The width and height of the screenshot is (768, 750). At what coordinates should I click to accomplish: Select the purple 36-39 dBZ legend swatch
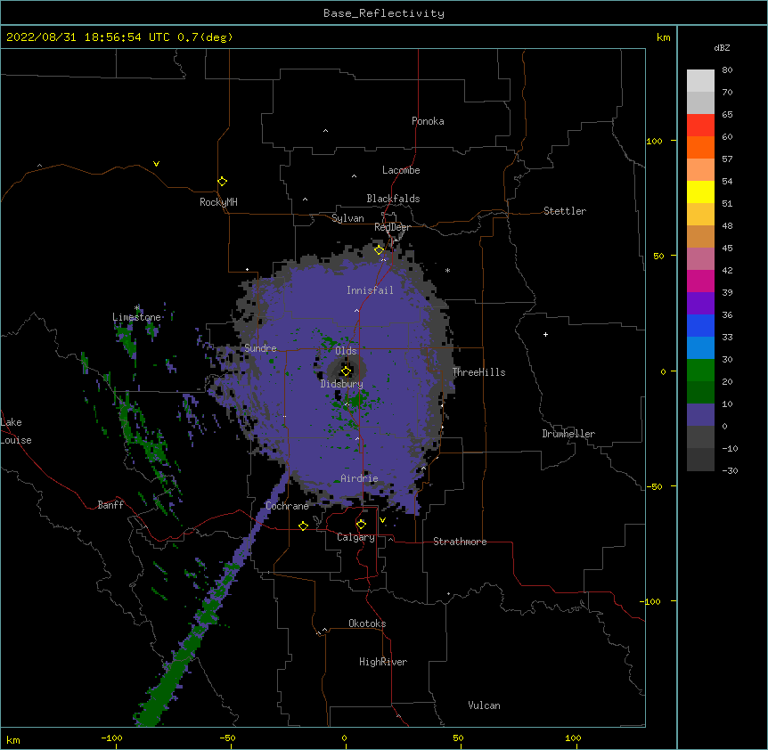(700, 304)
